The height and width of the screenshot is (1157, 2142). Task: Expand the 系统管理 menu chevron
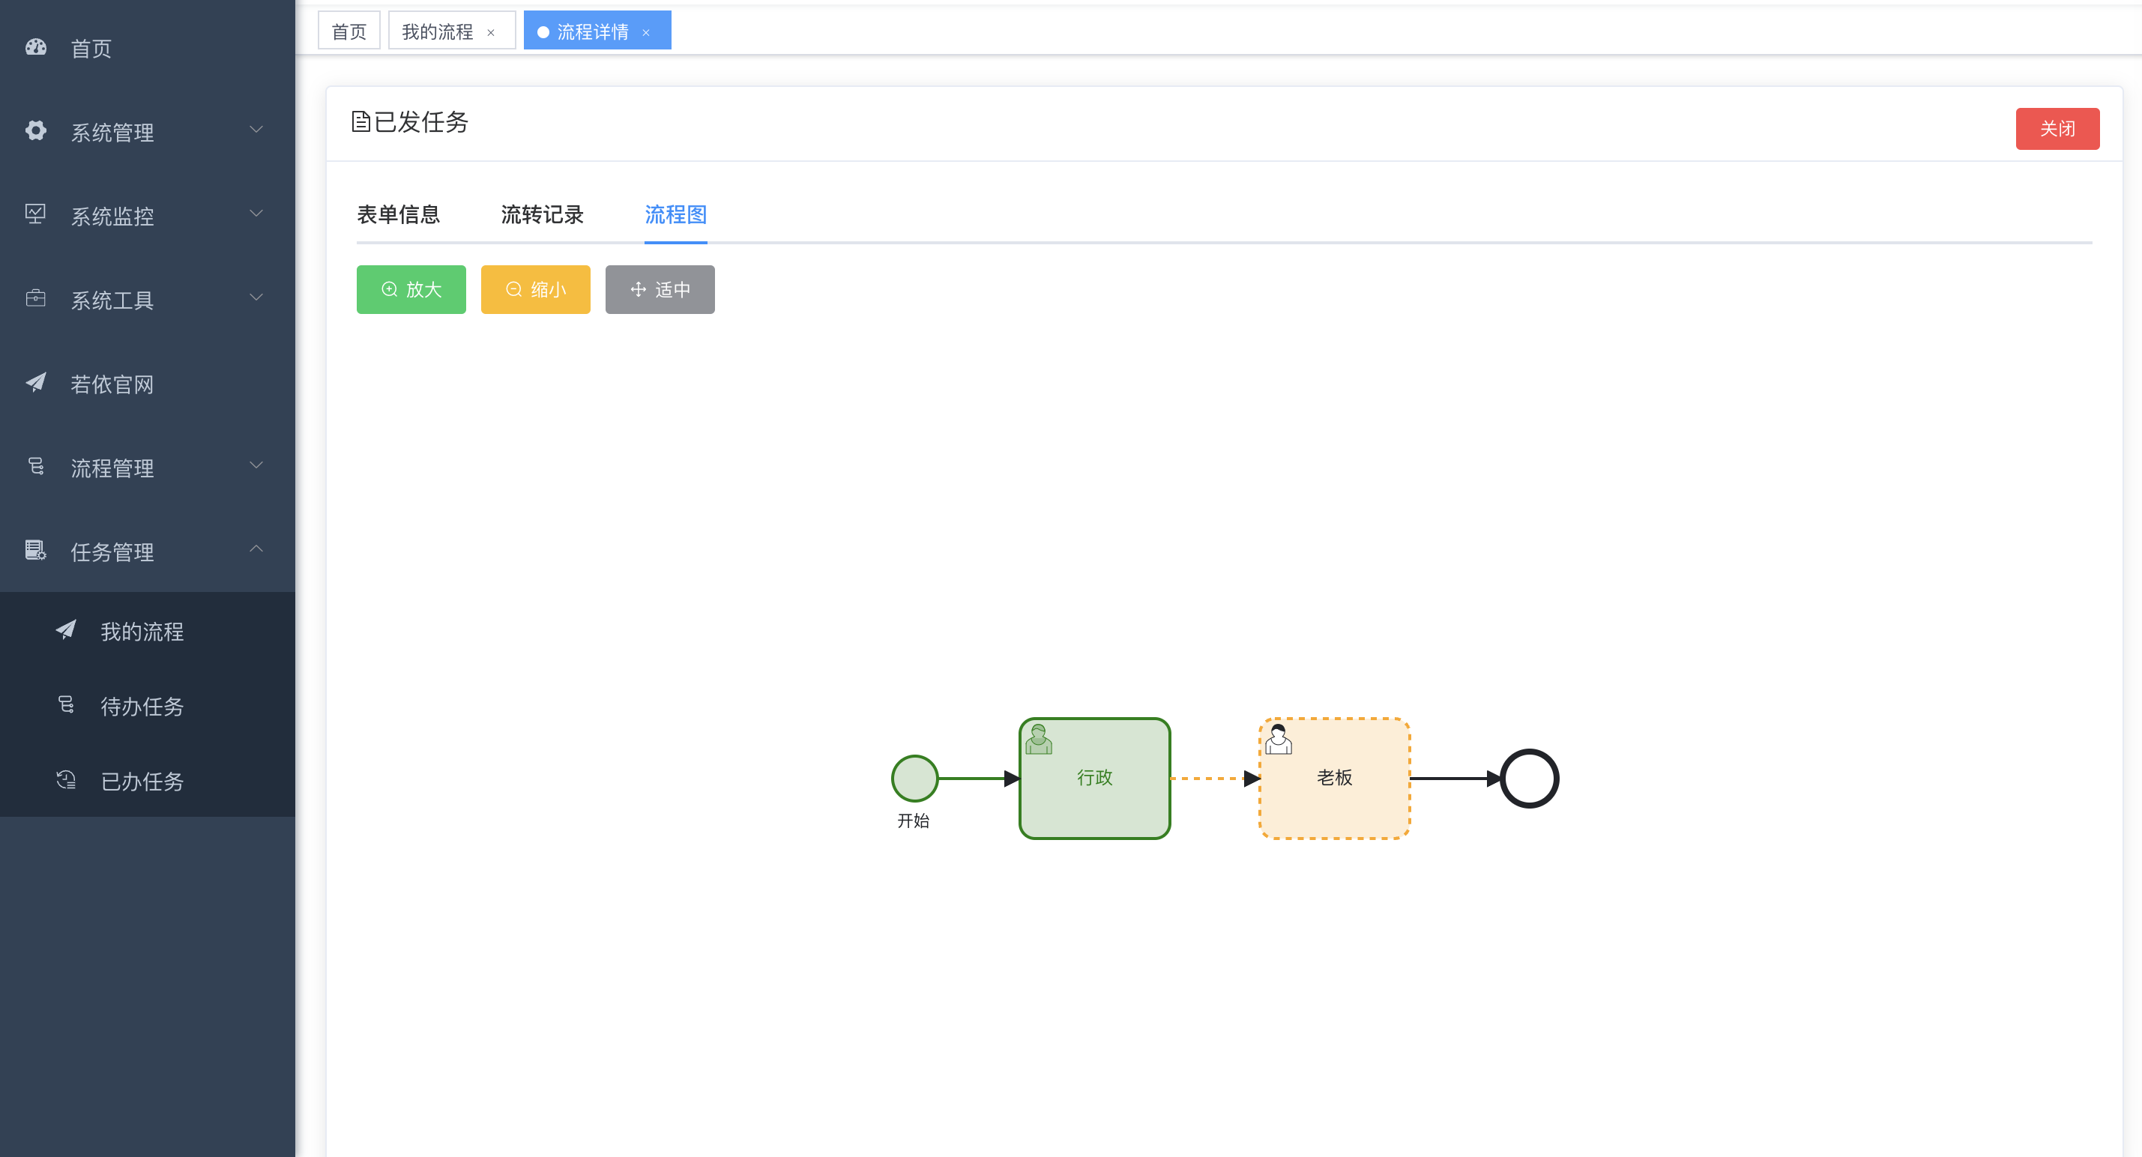point(256,130)
